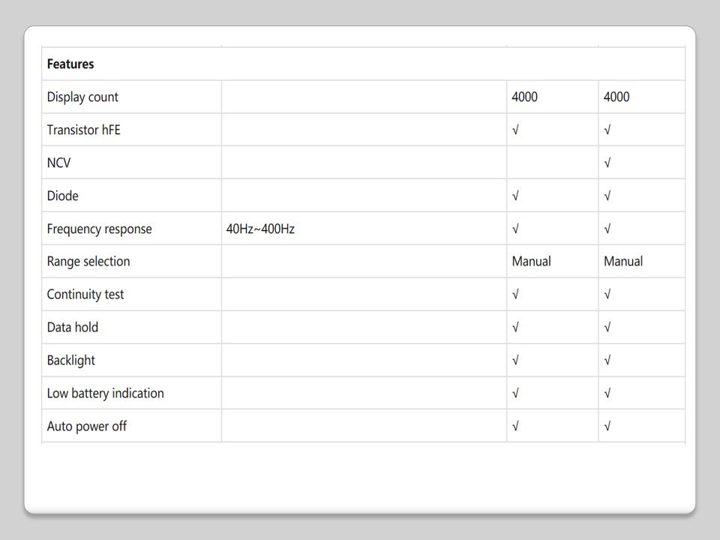Click the 40Hz~400Hz value cell
This screenshot has height=540, width=720.
coord(260,229)
